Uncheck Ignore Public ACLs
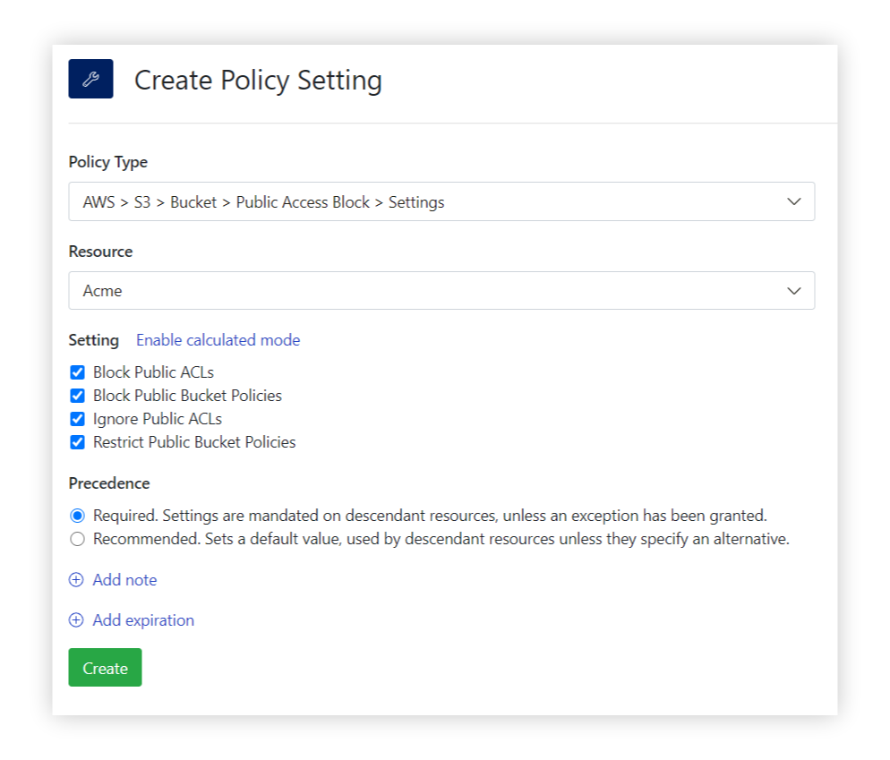Viewport: 890px width, 760px height. point(77,418)
